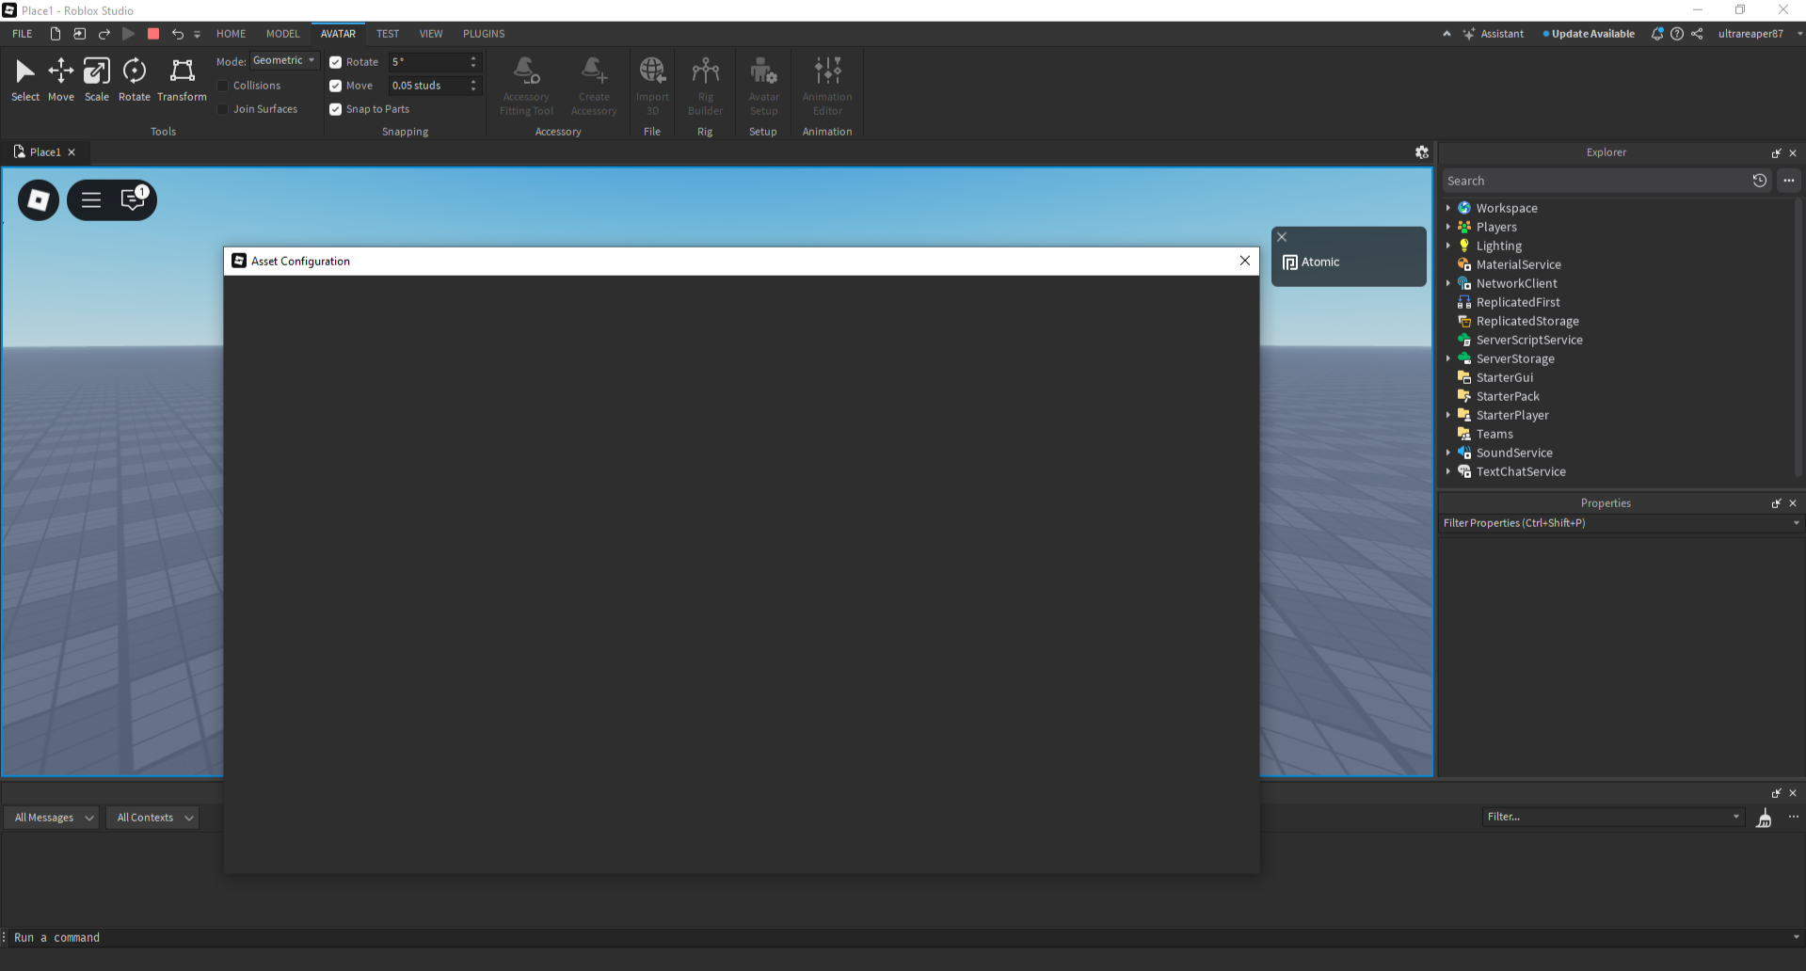Click the Update Available notification

[1589, 34]
